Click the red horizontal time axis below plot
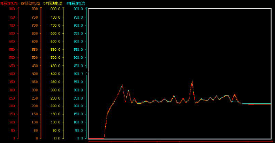This screenshot has height=143, width=275. pyautogui.click(x=179, y=140)
